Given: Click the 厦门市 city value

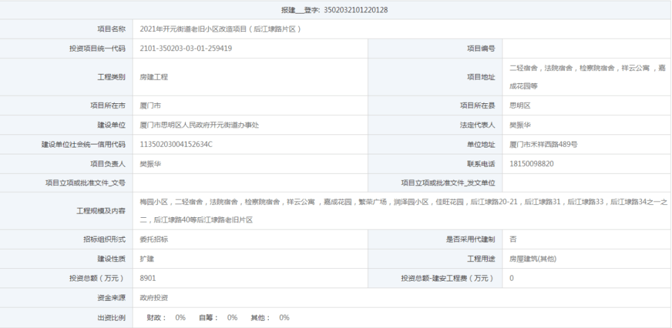Looking at the screenshot, I should 151,105.
